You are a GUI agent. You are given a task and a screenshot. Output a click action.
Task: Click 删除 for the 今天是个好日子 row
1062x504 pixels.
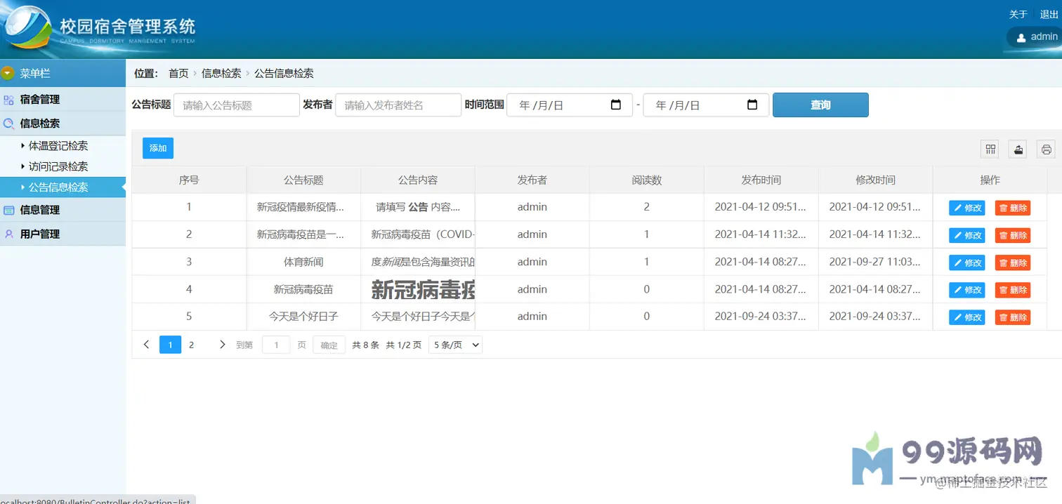click(1013, 317)
